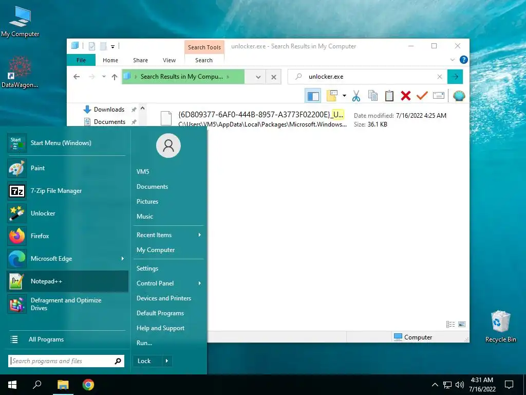Open Defragment and Optimize Drives
This screenshot has height=395, width=526.
tap(67, 304)
